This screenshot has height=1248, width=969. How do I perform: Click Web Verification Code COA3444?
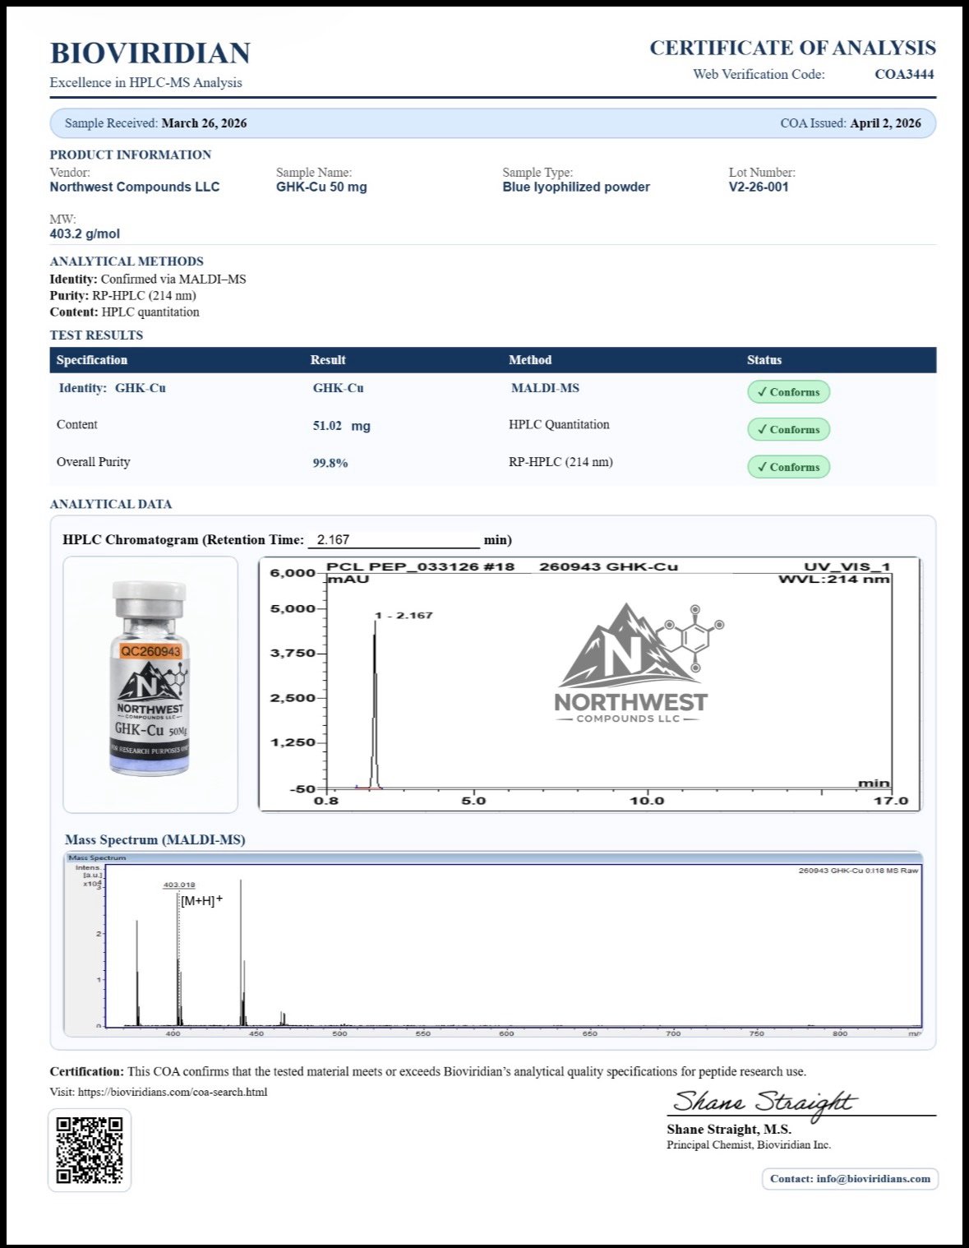tap(903, 74)
